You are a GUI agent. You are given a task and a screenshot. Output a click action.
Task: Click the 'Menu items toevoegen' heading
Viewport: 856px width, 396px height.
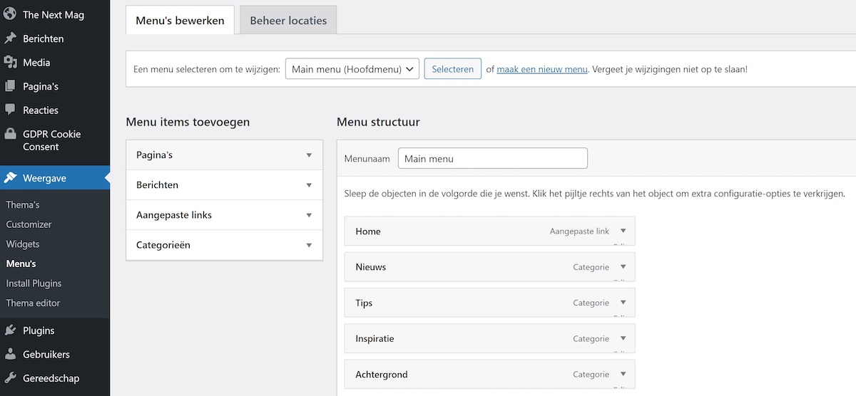click(x=188, y=122)
